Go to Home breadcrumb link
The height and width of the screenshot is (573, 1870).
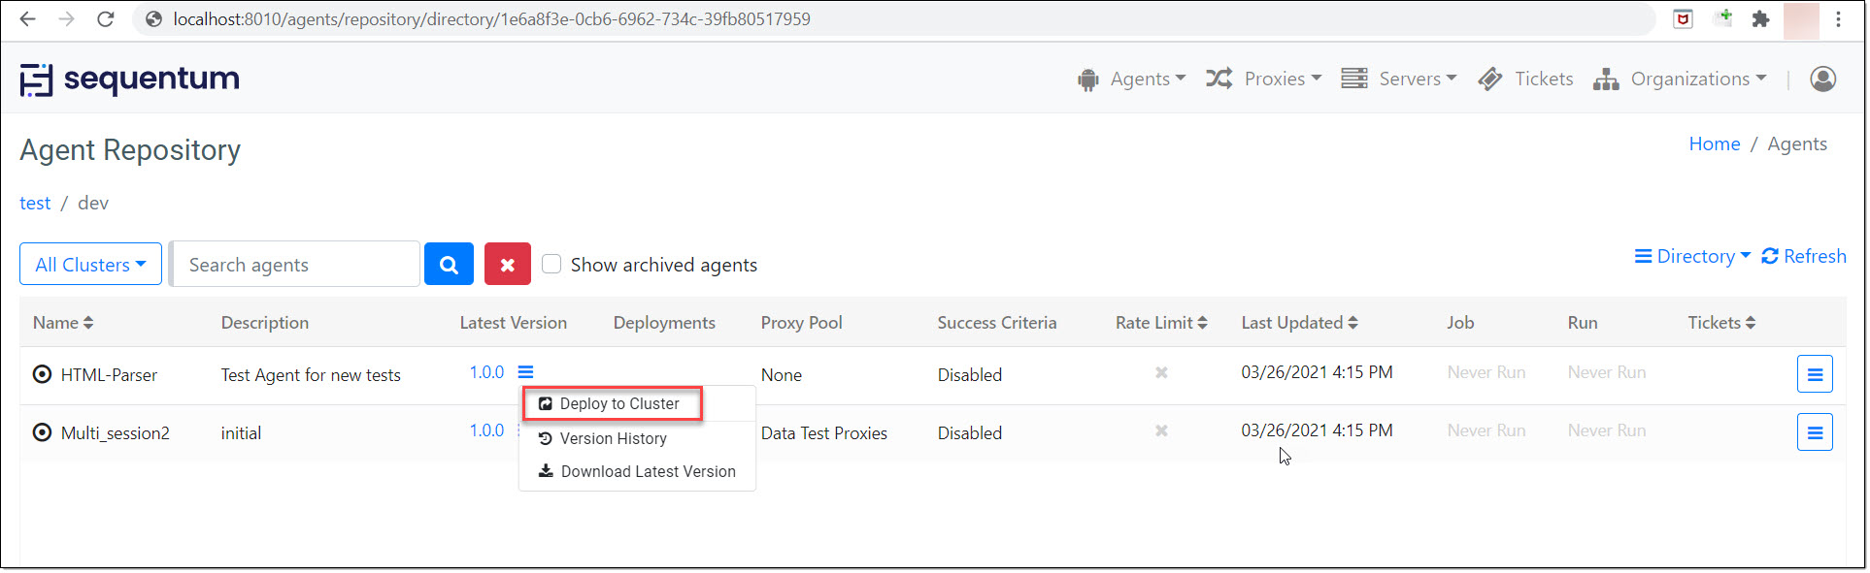(1714, 143)
